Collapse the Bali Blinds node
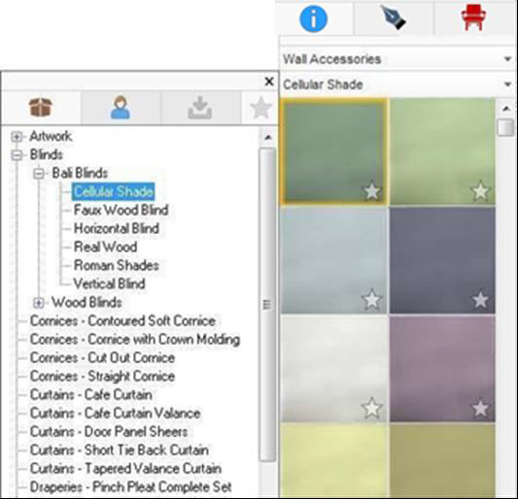This screenshot has height=499, width=518. pyautogui.click(x=39, y=173)
